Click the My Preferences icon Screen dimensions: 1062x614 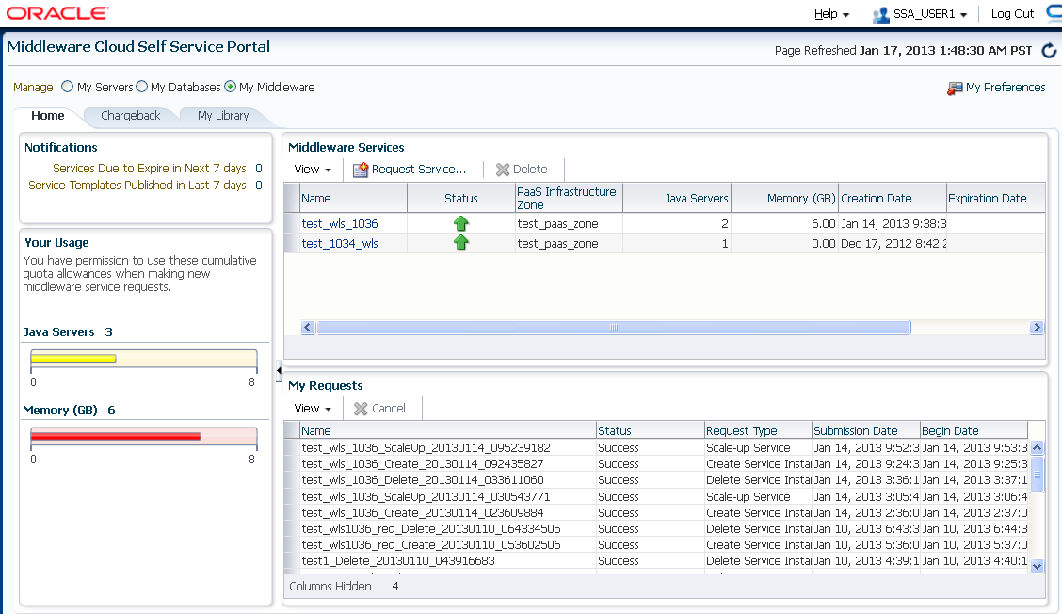955,89
